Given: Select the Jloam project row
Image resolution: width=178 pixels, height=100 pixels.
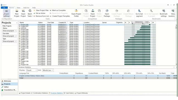Looking at the screenshot, I should 71,49.
